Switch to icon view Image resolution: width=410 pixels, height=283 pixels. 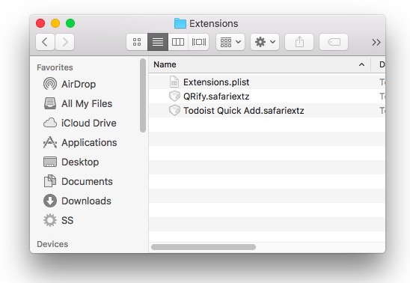click(137, 42)
